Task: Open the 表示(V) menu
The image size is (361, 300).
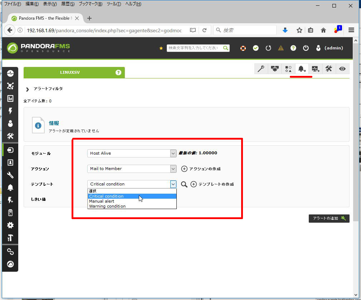Action: pos(50,4)
